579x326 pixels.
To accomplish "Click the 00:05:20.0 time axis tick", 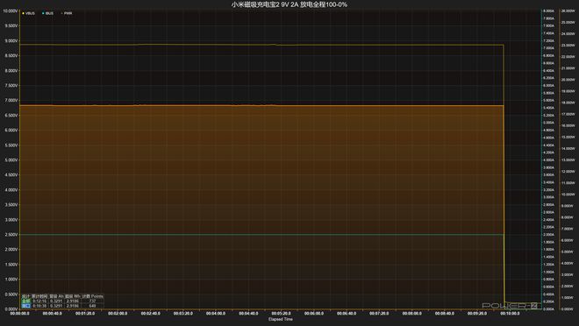I will pos(281,314).
